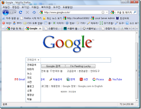Click the Google 검색 button

pos(53,66)
